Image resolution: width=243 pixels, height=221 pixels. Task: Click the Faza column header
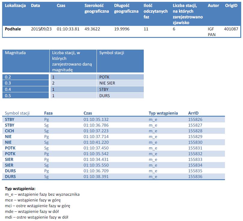coord(48,113)
